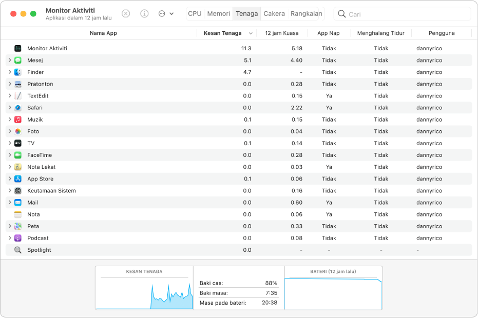Open process info with the i button
Viewport: 478px width, 318px height.
pos(144,14)
